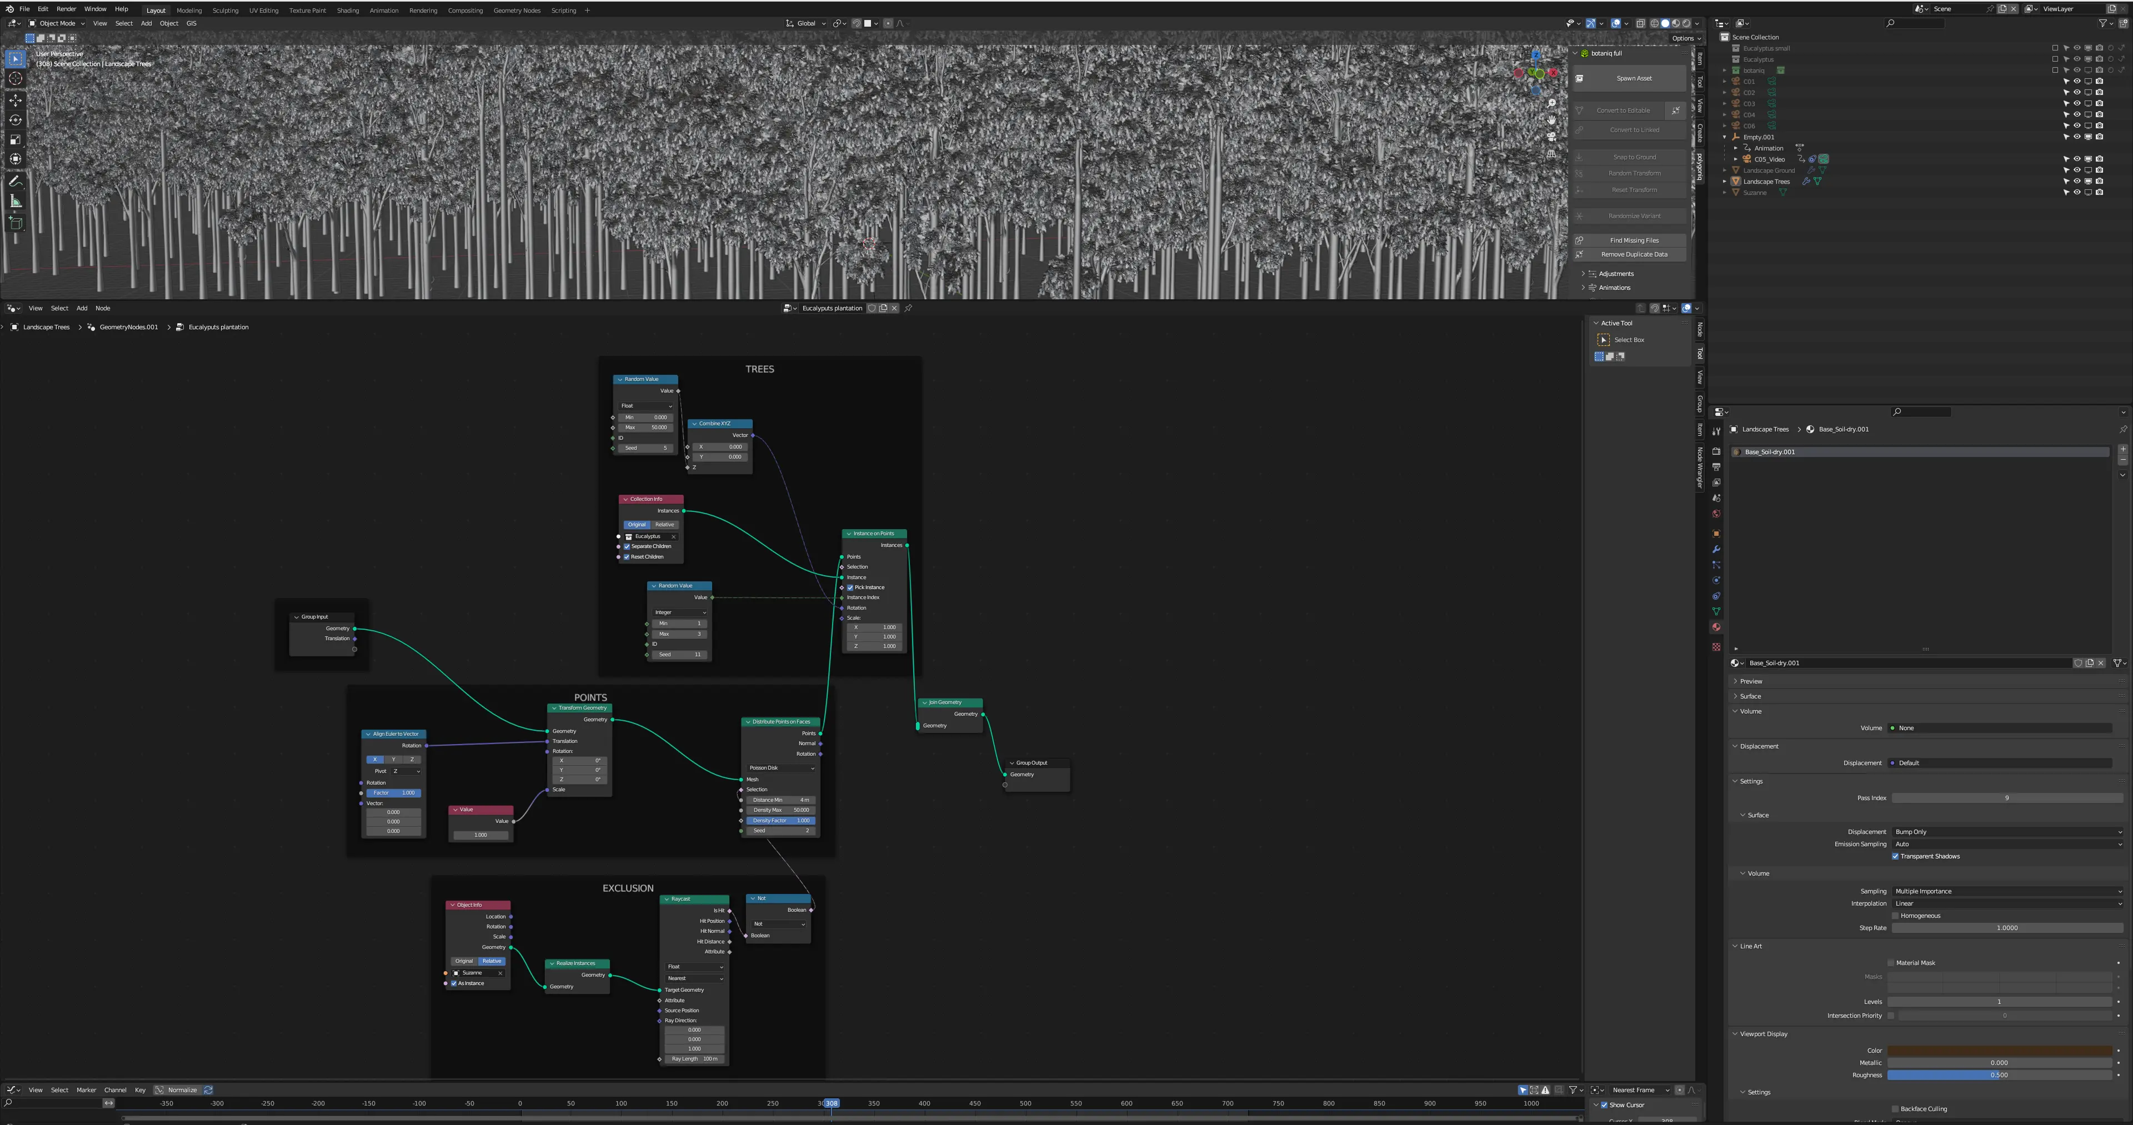Expand the Surface section in properties
This screenshot has width=2133, height=1125.
[x=1751, y=696]
